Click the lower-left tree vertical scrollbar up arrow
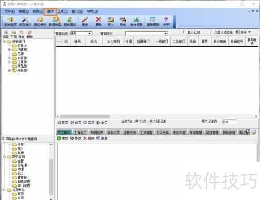Viewport: 260px width, 200px height. pos(51,144)
